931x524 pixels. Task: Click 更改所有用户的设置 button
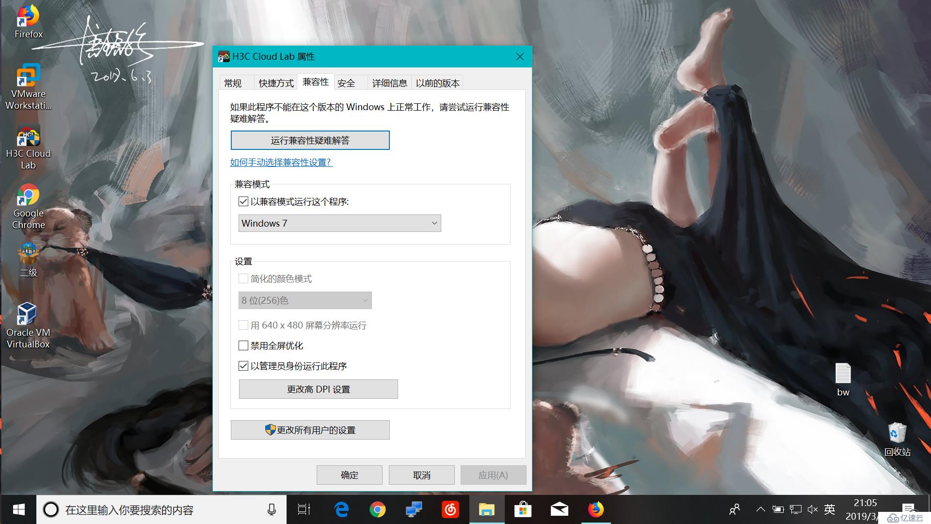tap(310, 430)
